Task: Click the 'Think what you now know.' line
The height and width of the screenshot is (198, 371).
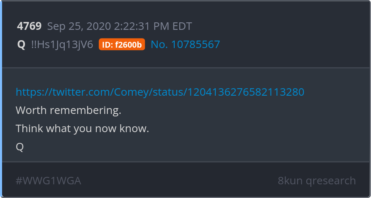Action: (x=82, y=128)
